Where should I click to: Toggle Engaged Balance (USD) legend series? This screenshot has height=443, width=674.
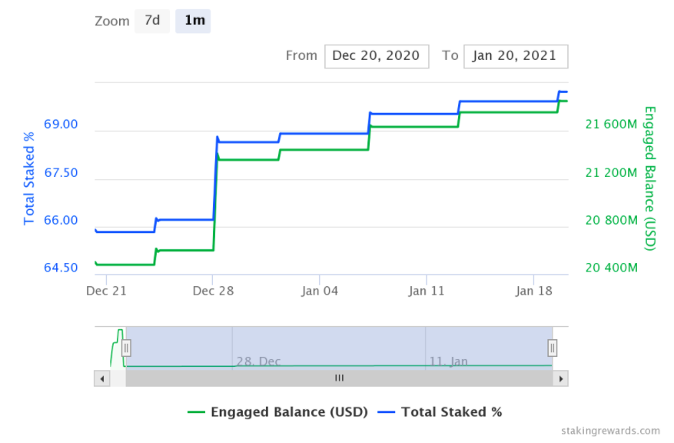tap(289, 412)
